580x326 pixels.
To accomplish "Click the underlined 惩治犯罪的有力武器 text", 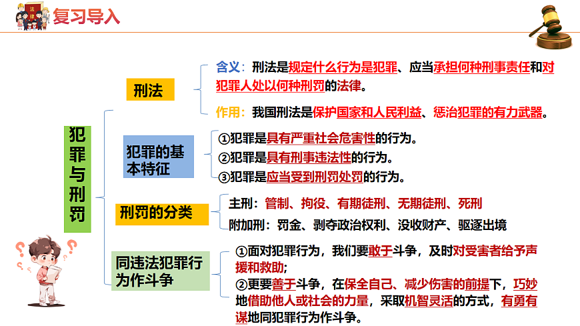I will coord(488,112).
